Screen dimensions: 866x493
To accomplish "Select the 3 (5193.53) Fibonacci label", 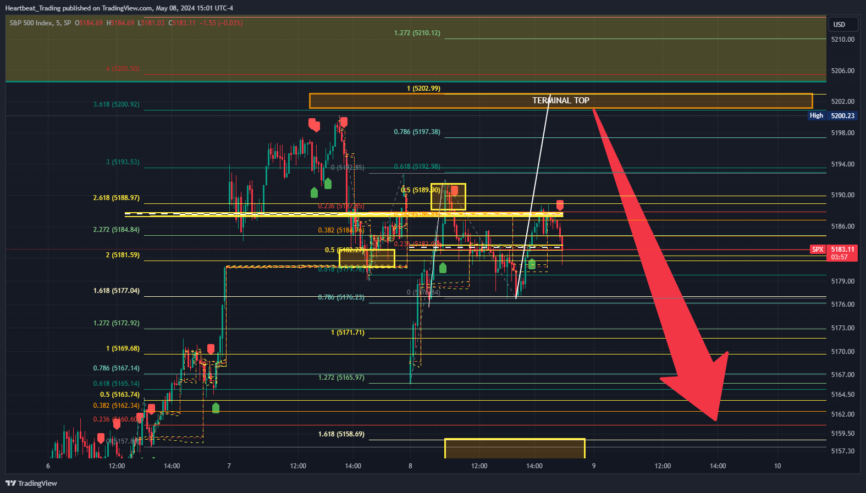I will tap(123, 162).
